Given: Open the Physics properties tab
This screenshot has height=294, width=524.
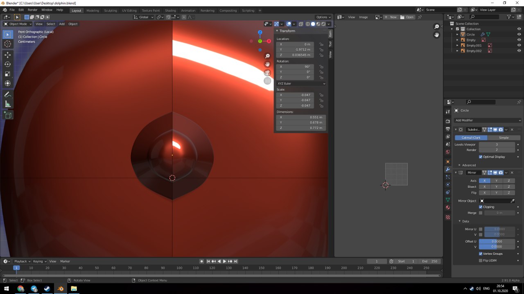Looking at the screenshot, I should [448, 185].
